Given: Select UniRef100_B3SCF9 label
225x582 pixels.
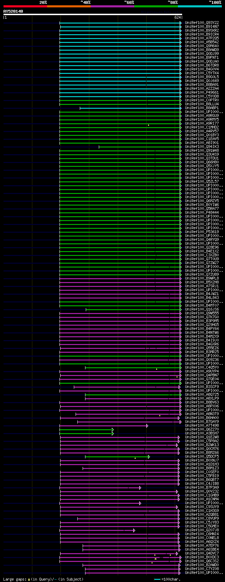Looking at the screenshot, I should click(x=202, y=387).
